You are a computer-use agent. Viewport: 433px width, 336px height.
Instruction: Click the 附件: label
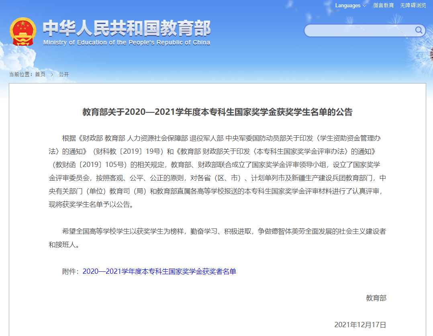tap(71, 271)
